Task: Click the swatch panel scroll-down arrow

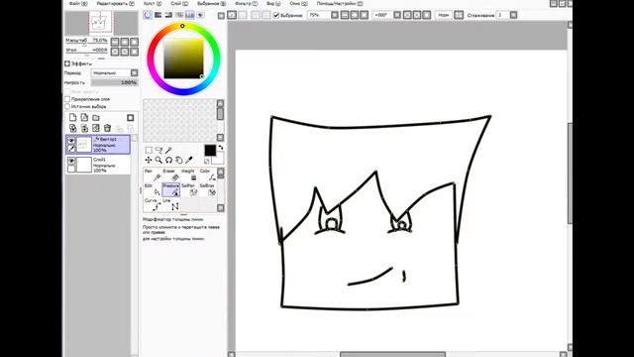Action: click(220, 138)
